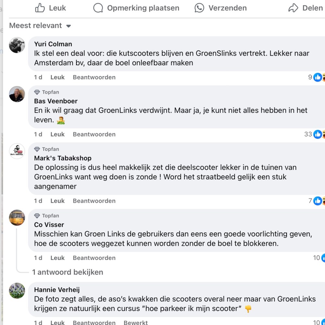Open the Hannie Verheij name link
The height and width of the screenshot is (325, 325).
[57, 290]
